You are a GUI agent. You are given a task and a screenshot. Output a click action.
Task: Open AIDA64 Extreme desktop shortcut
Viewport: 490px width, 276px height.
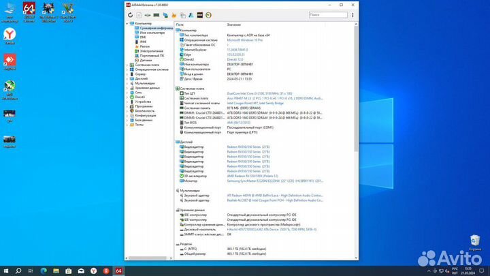[29, 12]
